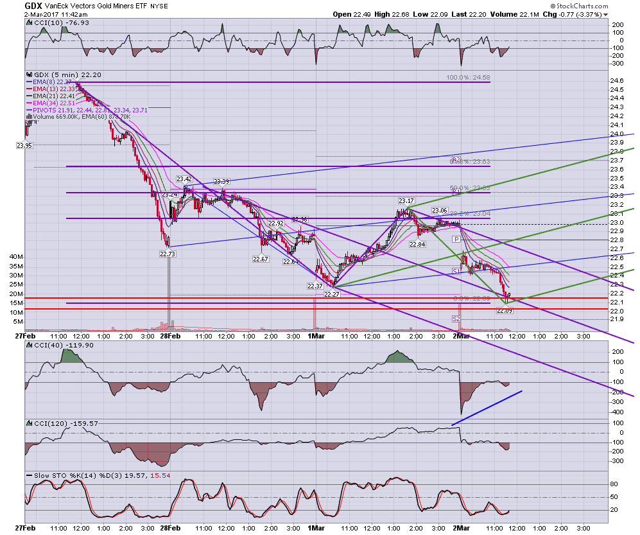Viewport: 640px width, 535px height.
Task: Click the StockCharts.com copyright text
Action: [x=579, y=6]
